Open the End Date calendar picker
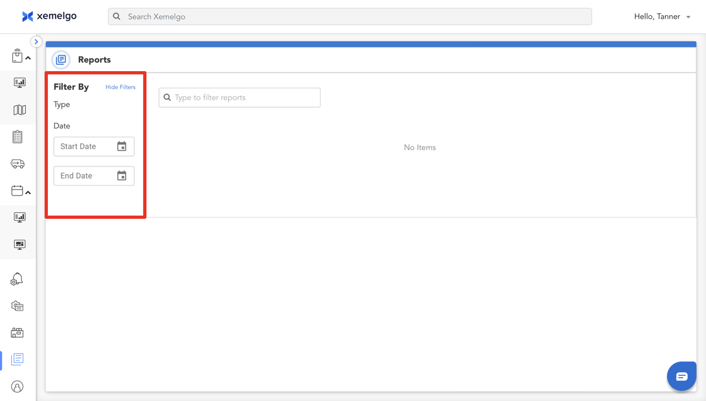This screenshot has height=401, width=706. coord(122,176)
